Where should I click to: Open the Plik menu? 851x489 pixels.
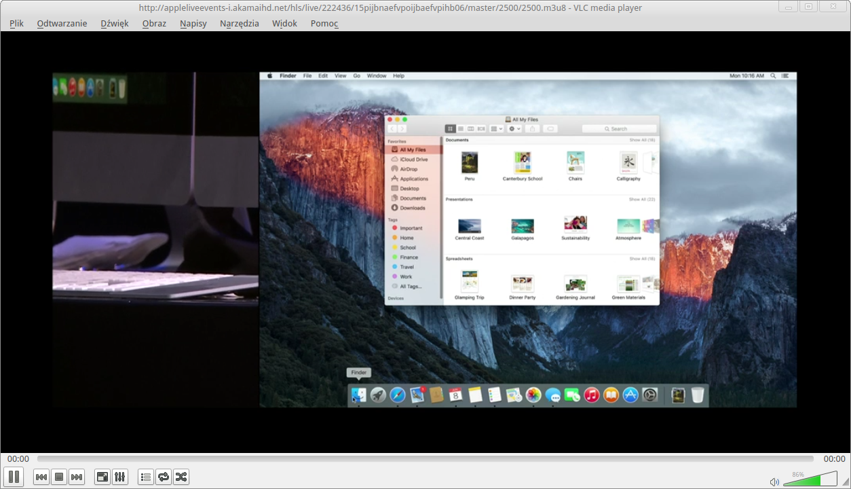(16, 23)
